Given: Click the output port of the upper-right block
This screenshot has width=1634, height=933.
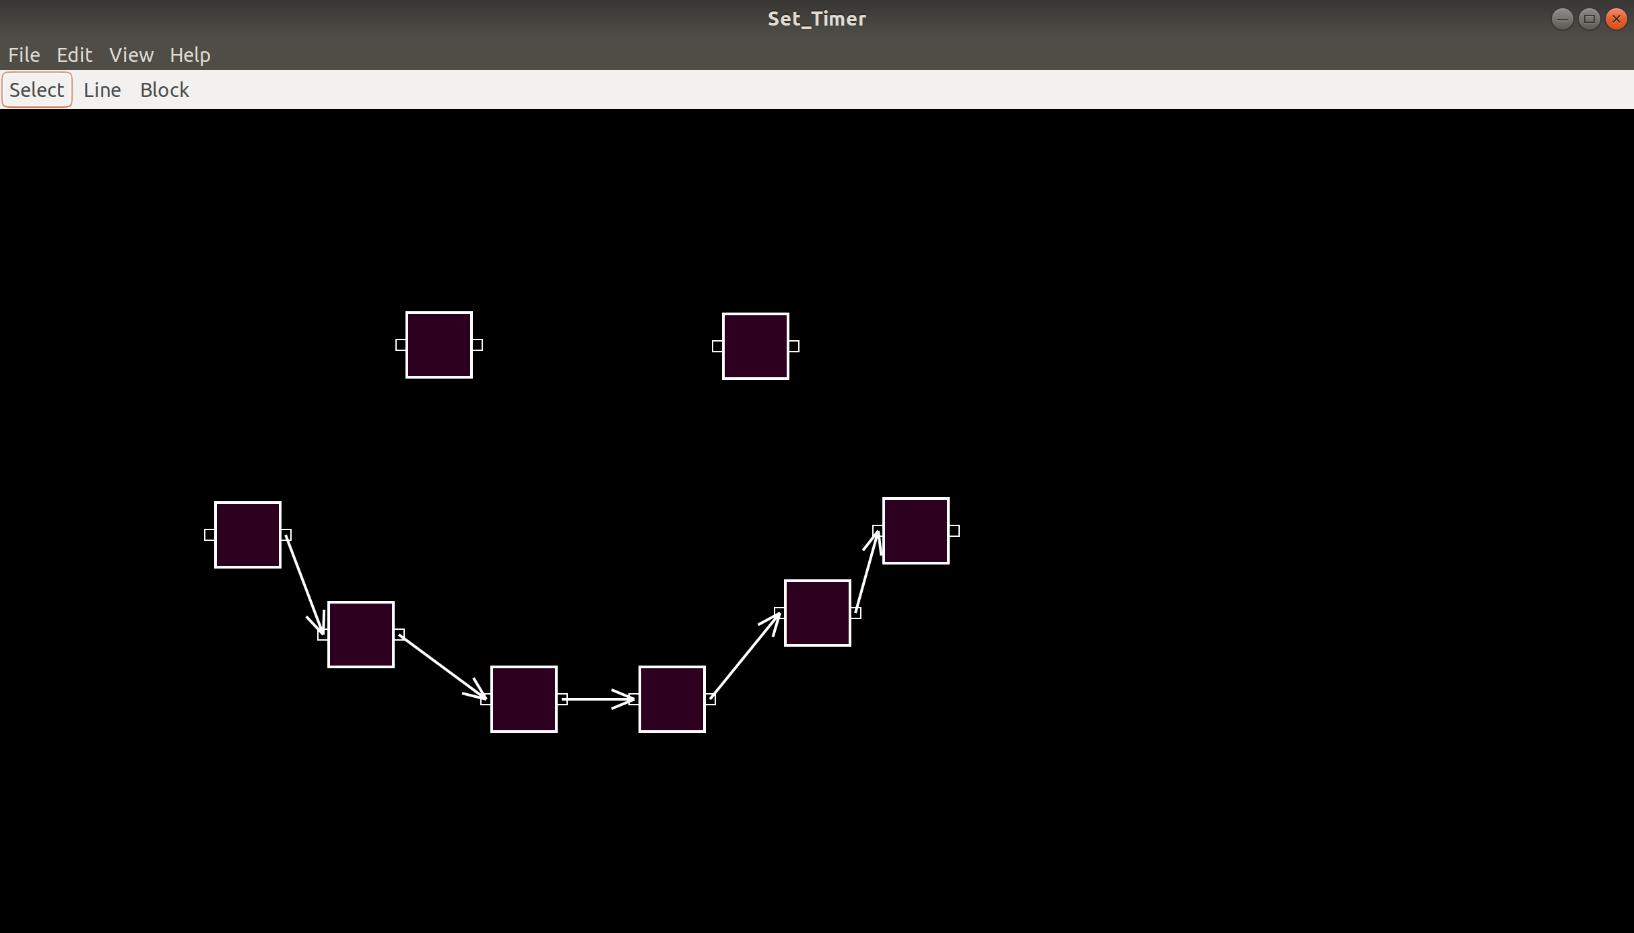Looking at the screenshot, I should [x=794, y=346].
